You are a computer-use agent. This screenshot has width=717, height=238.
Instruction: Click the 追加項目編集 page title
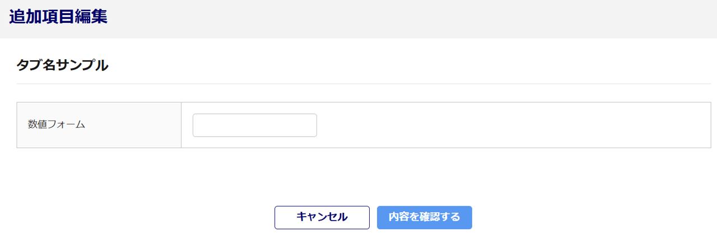(58, 17)
